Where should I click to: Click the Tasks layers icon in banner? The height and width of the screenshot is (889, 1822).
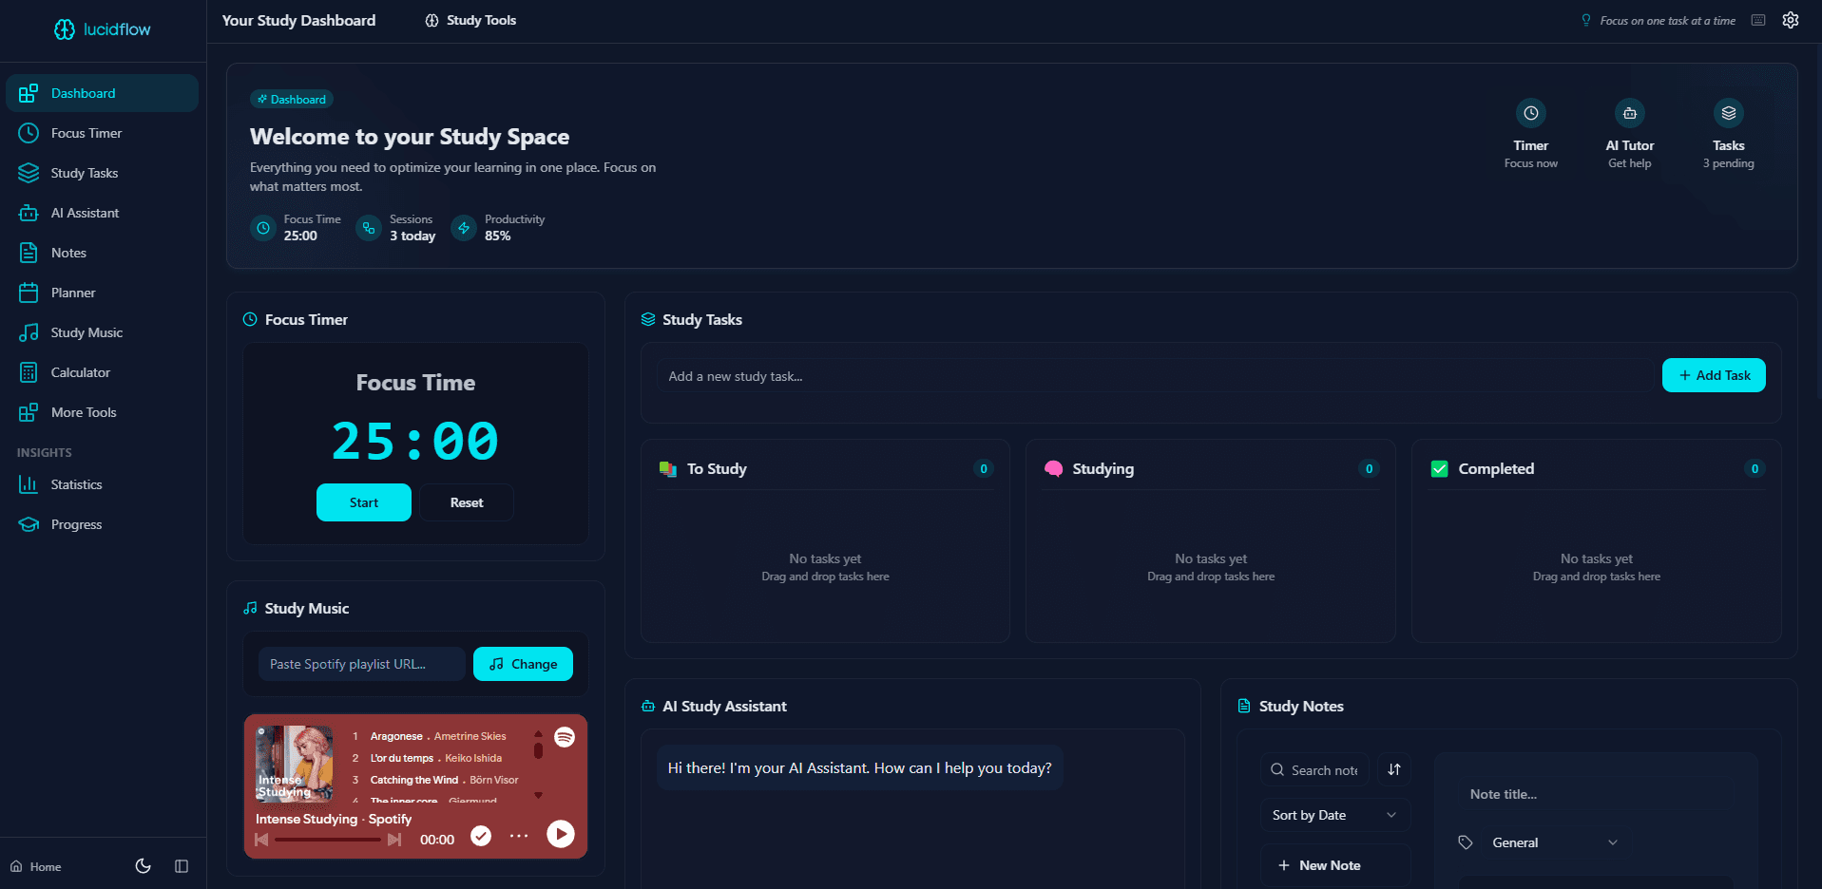(1728, 113)
